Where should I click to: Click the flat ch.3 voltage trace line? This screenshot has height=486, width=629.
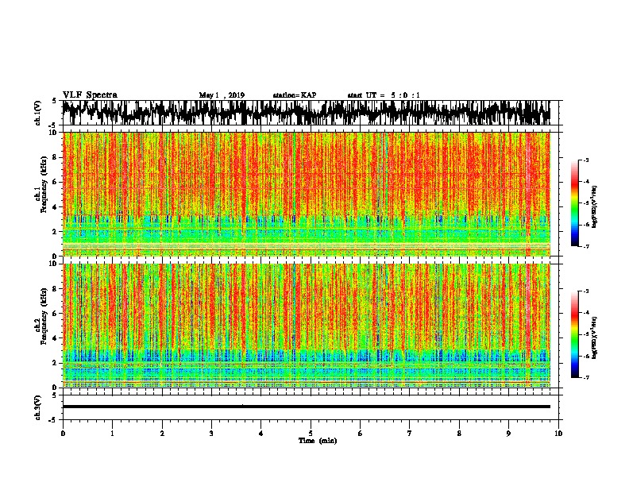tap(307, 407)
